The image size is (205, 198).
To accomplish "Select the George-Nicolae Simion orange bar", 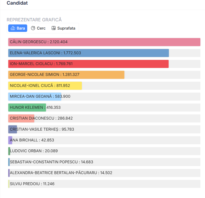I will click(66, 75).
